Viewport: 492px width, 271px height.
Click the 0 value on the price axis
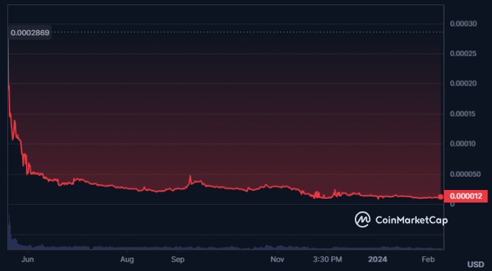[x=452, y=205]
